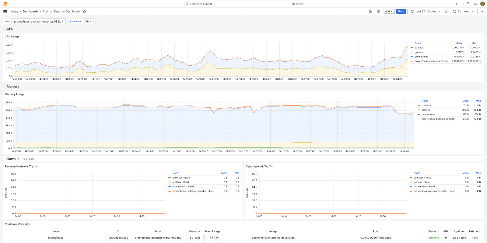Sort Container Overview by Uptime column

coord(459,231)
